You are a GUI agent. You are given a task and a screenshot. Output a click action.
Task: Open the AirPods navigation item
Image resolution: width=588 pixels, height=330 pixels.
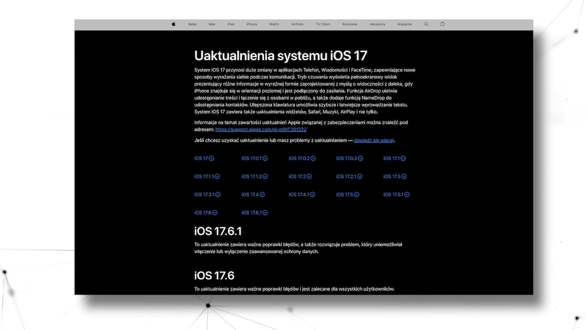297,24
